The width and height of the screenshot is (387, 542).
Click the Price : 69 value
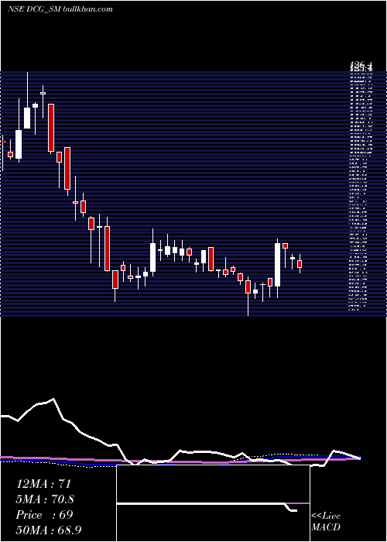[44, 515]
